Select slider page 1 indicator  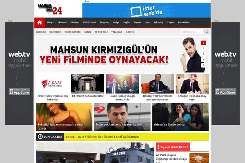pos(203,43)
